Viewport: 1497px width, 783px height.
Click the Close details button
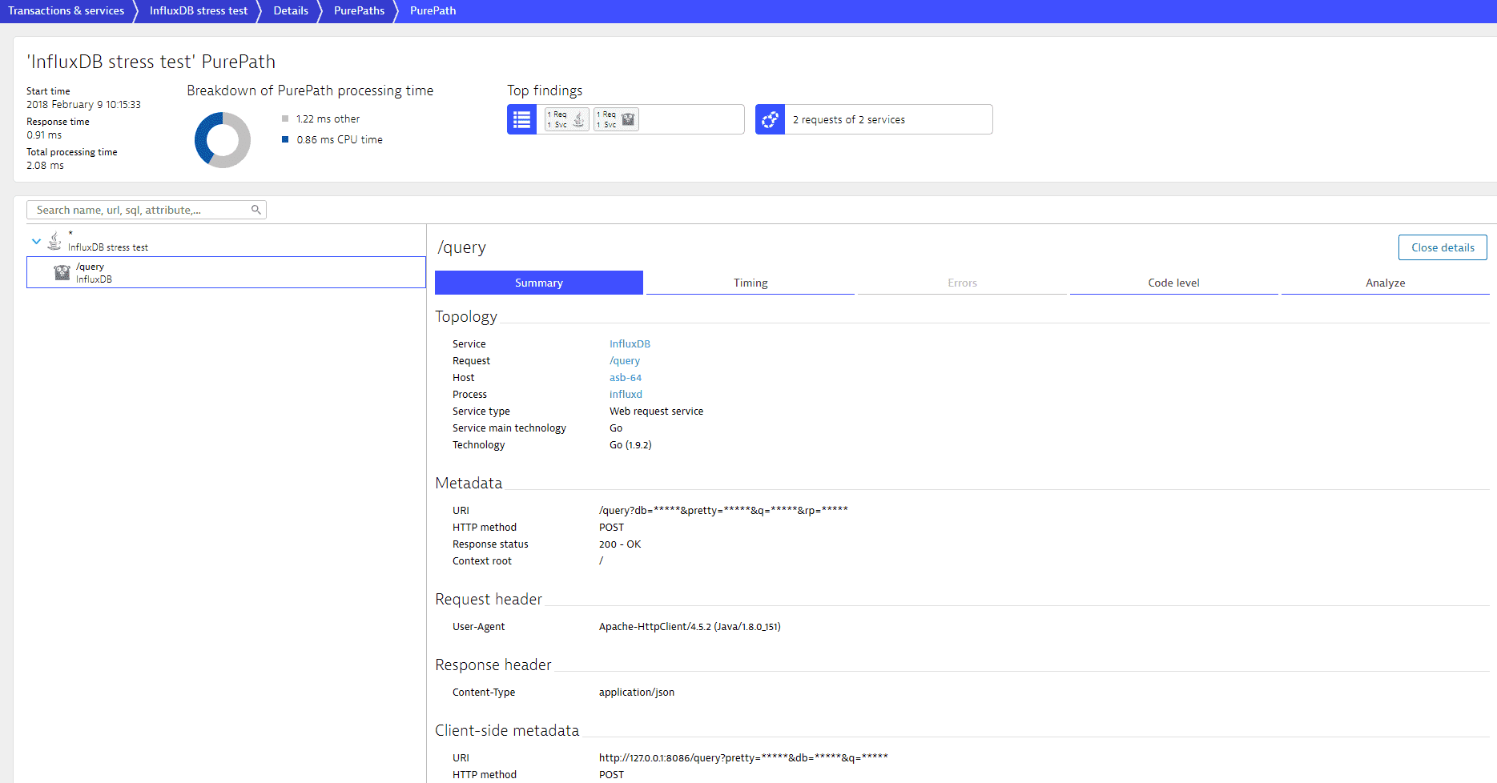click(1443, 247)
